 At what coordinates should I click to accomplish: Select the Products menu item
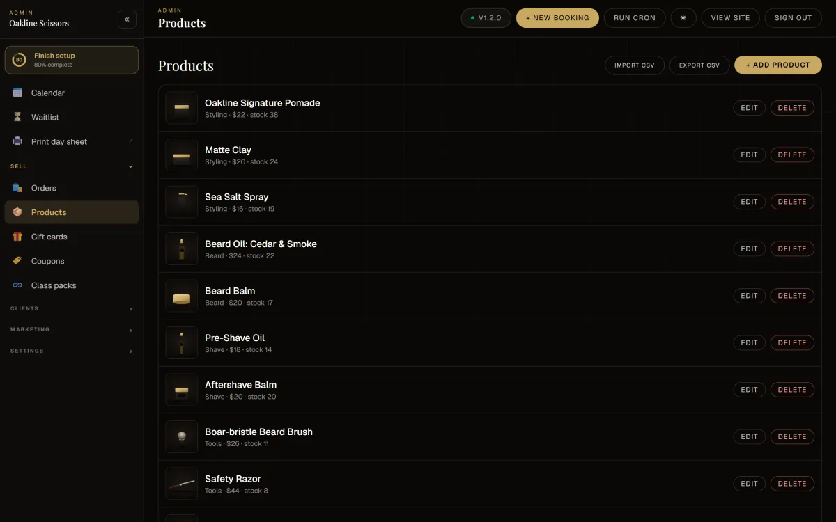(x=72, y=212)
